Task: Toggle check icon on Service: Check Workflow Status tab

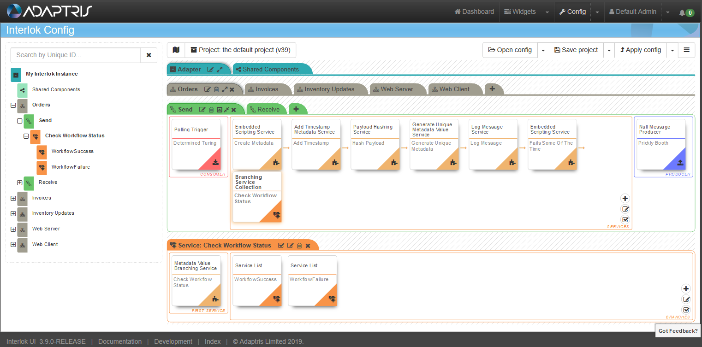Action: click(x=281, y=246)
